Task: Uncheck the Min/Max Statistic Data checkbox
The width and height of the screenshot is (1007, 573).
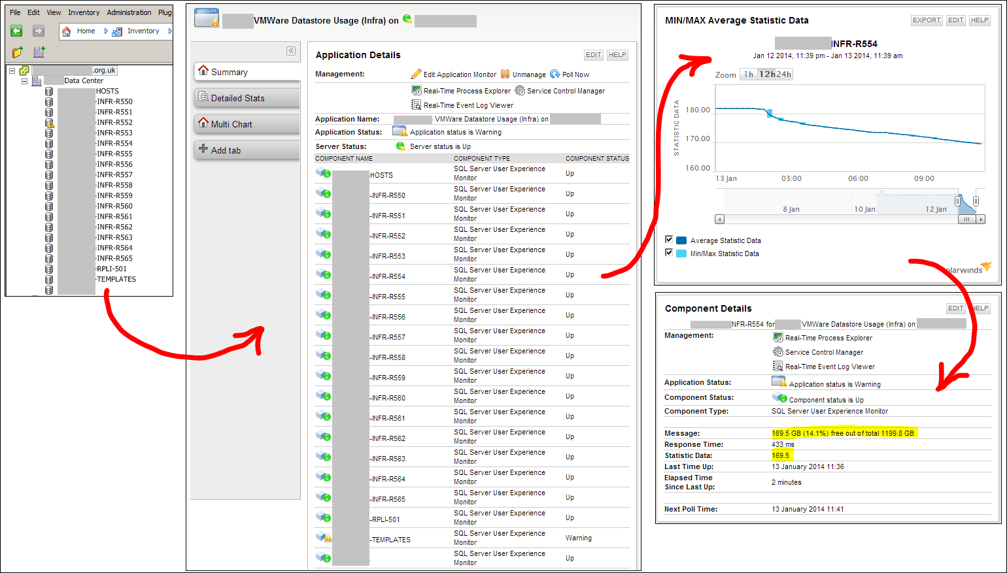Action: pos(669,252)
